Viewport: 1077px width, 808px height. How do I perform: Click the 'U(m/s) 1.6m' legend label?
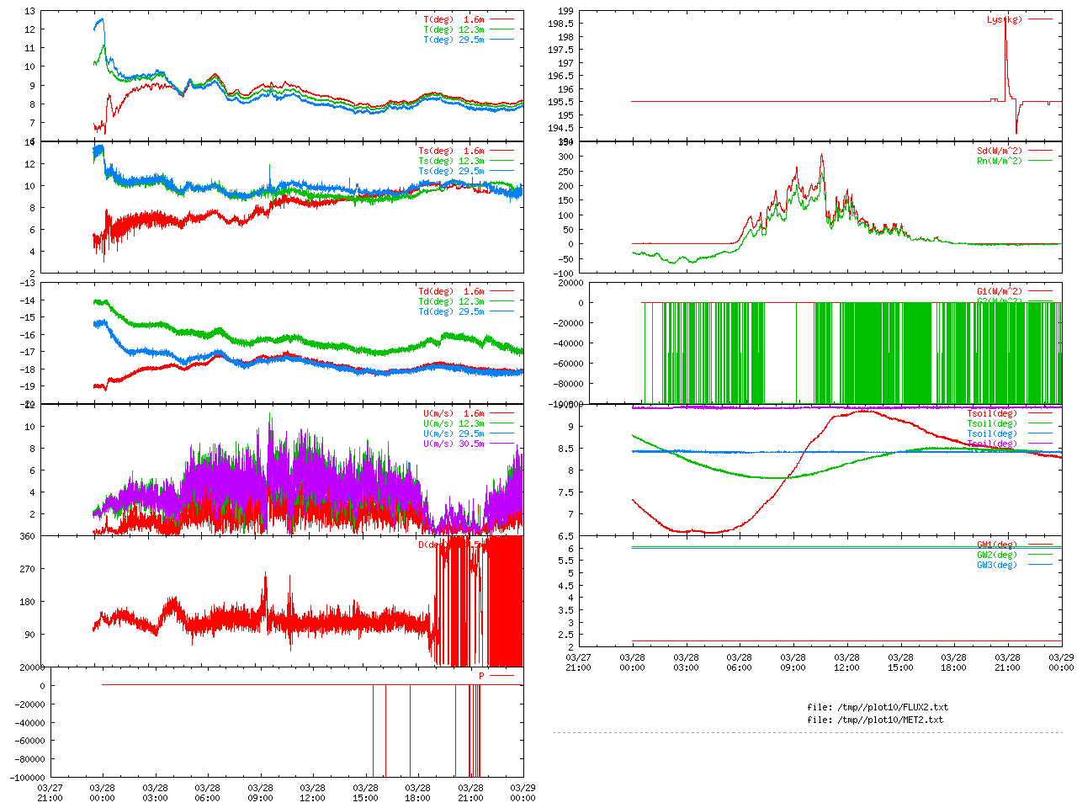coord(454,413)
